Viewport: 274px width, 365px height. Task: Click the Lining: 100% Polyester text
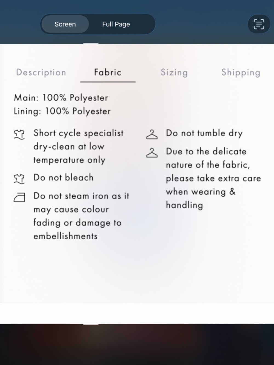[x=62, y=111]
